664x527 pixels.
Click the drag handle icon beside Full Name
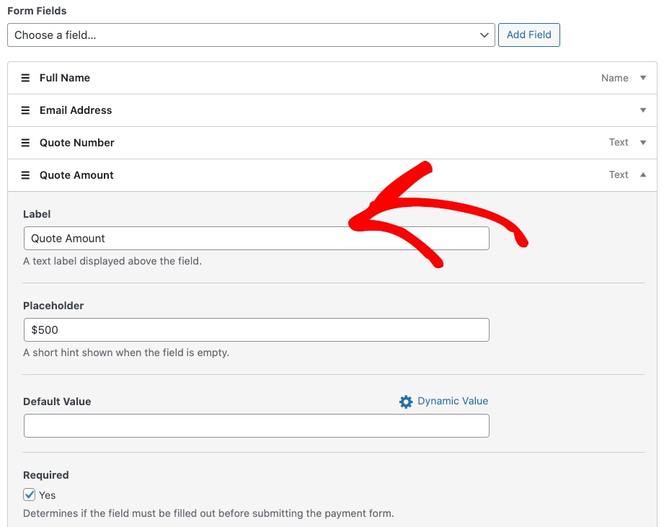coord(25,78)
